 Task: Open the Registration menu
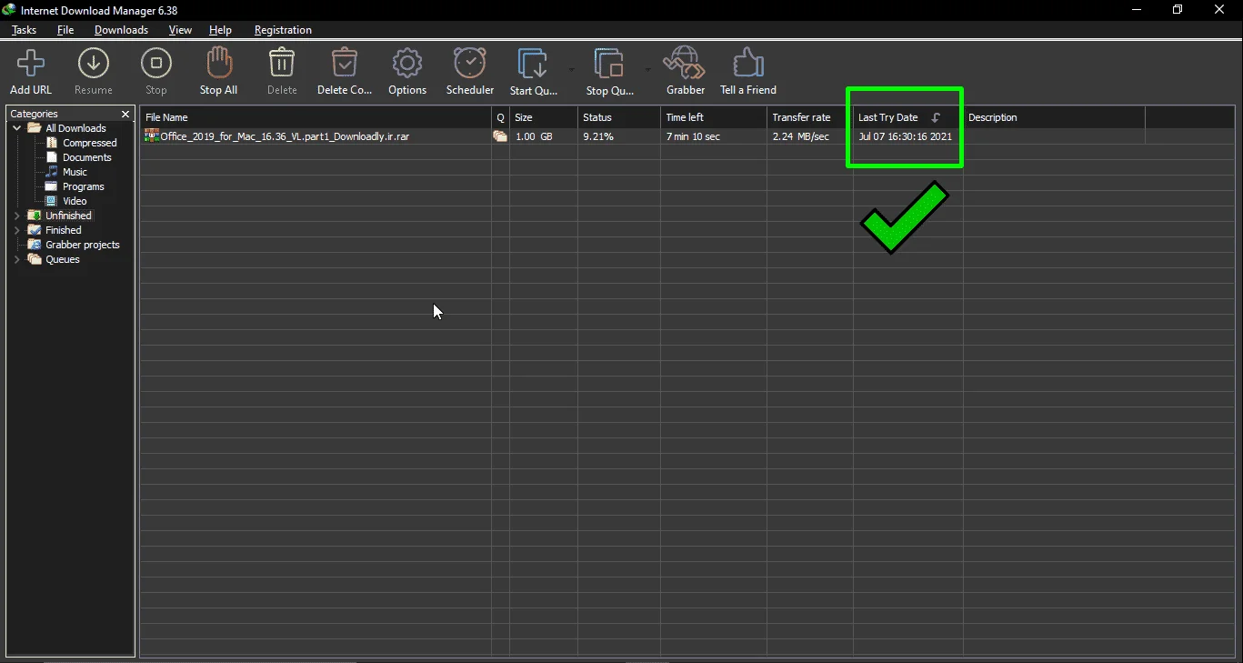(283, 30)
